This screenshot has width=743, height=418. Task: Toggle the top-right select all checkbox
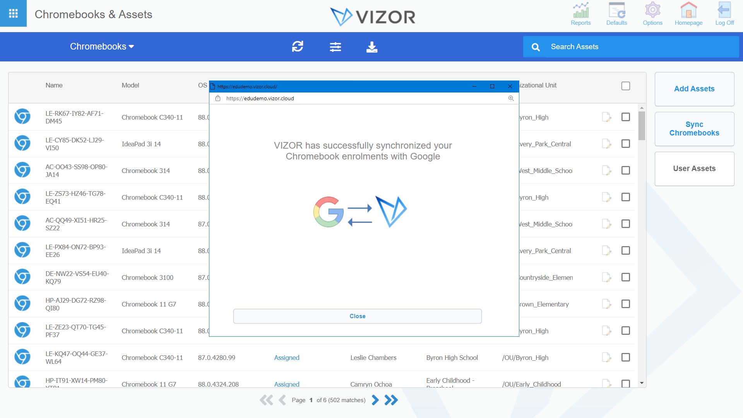click(626, 86)
